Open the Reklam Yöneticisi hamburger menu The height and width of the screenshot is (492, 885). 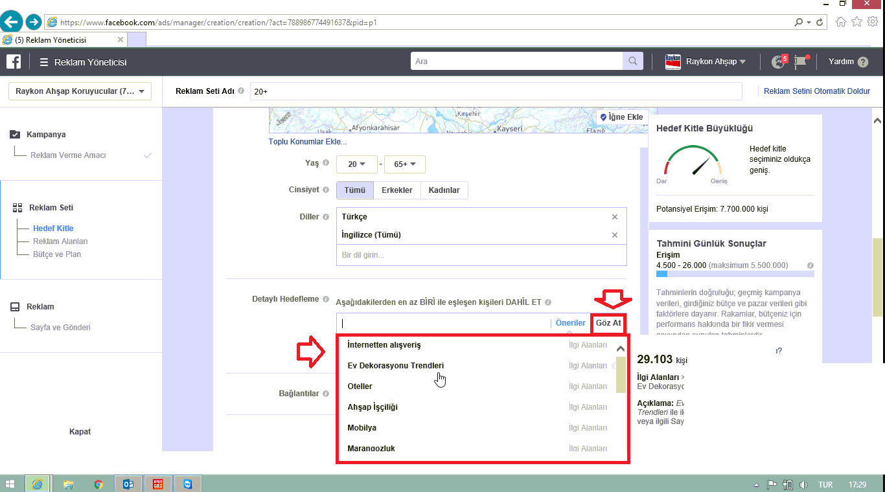[x=44, y=62]
